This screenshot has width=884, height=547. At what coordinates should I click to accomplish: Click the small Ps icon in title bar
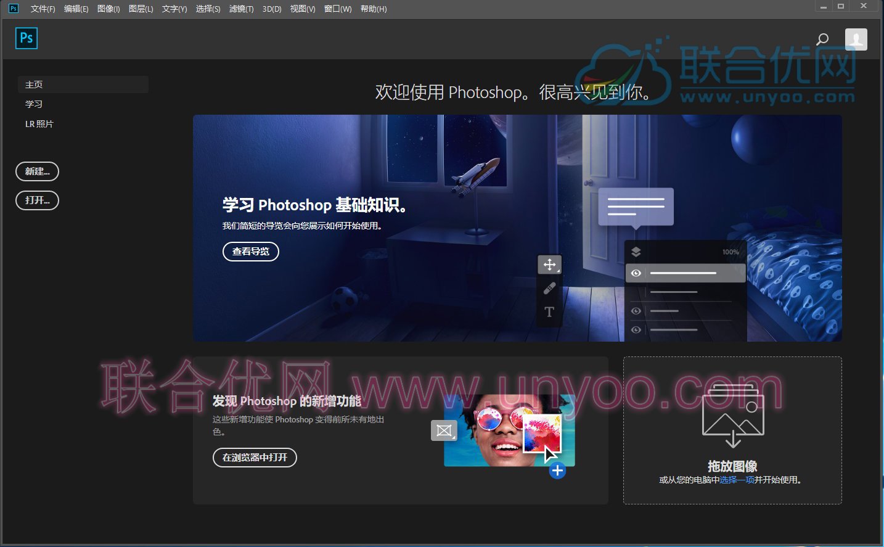click(x=14, y=8)
